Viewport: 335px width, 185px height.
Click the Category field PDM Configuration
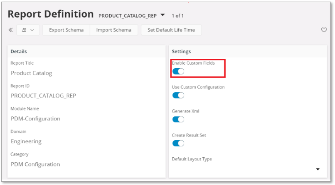(35, 164)
